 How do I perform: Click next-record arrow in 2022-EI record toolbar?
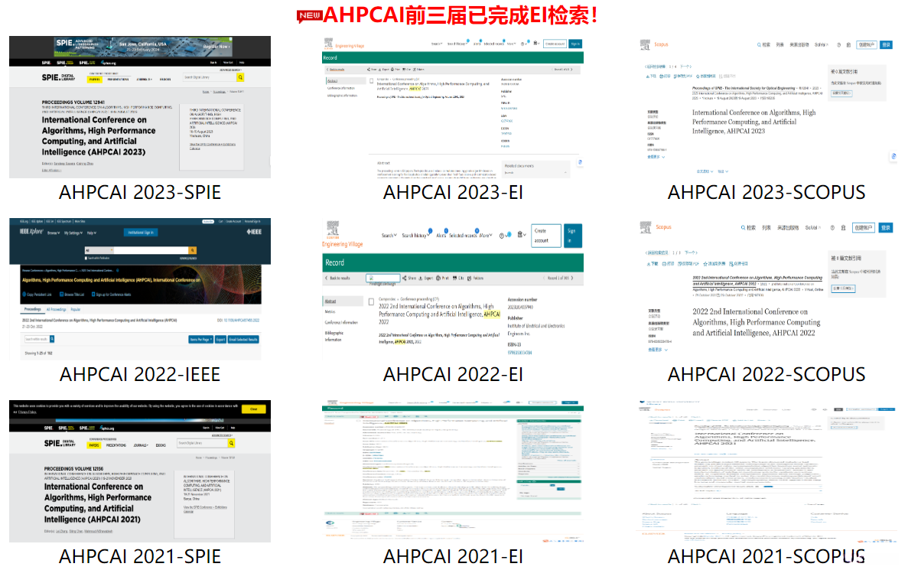coord(572,278)
